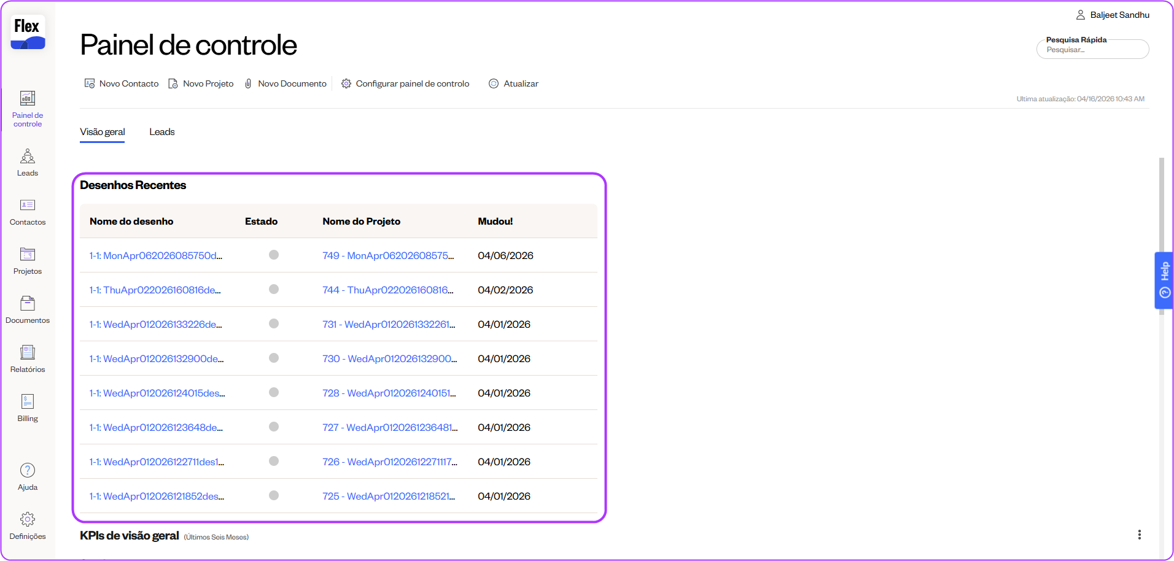Open the Baljeet Sandhu user menu
The width and height of the screenshot is (1174, 561).
point(1113,15)
